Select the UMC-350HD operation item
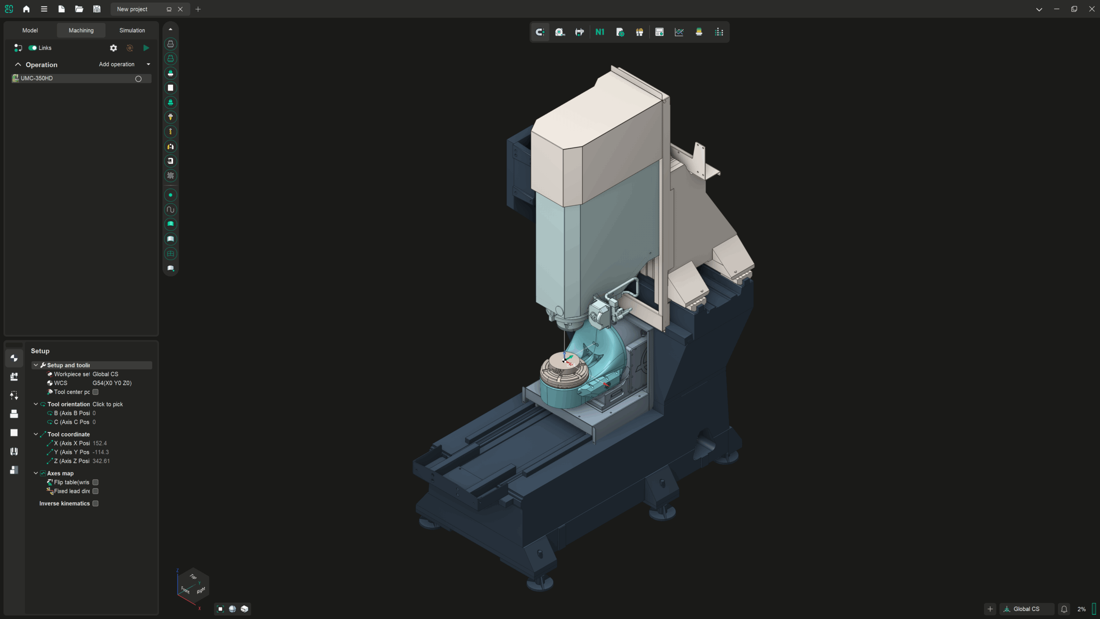This screenshot has height=619, width=1100. tap(37, 78)
